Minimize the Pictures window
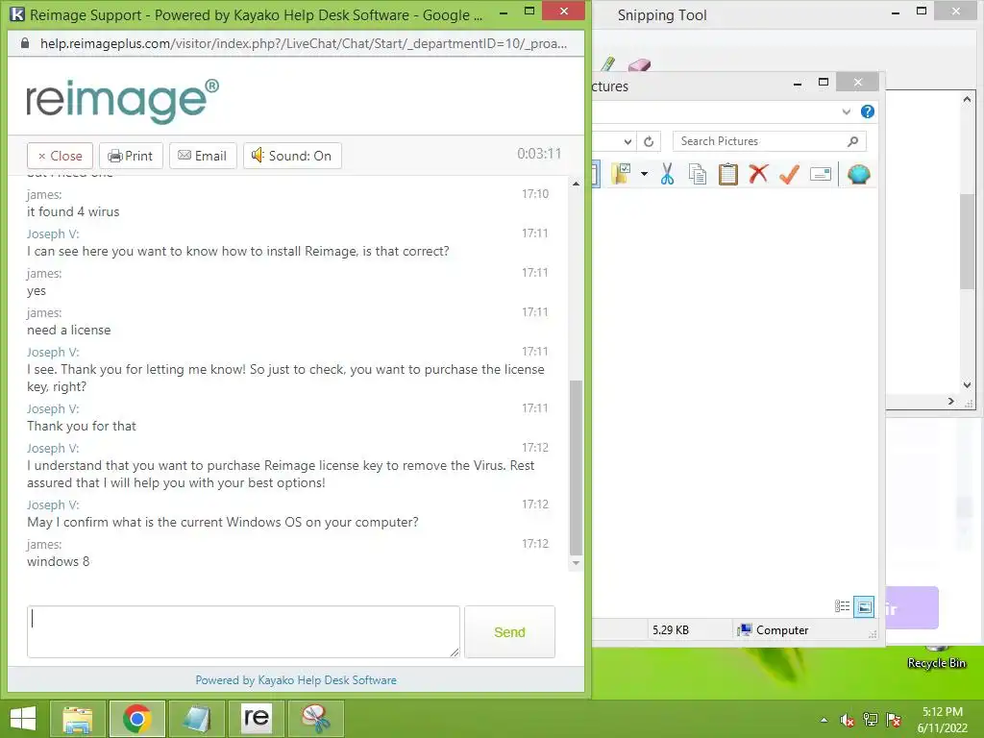Screen dimensions: 984x738 (798, 83)
